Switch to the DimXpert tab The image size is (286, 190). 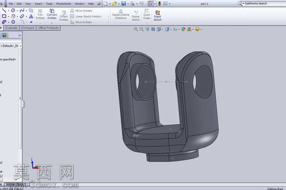tap(28, 28)
